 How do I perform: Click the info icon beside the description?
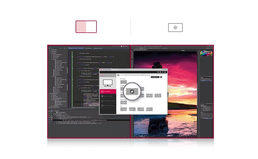(x=118, y=75)
